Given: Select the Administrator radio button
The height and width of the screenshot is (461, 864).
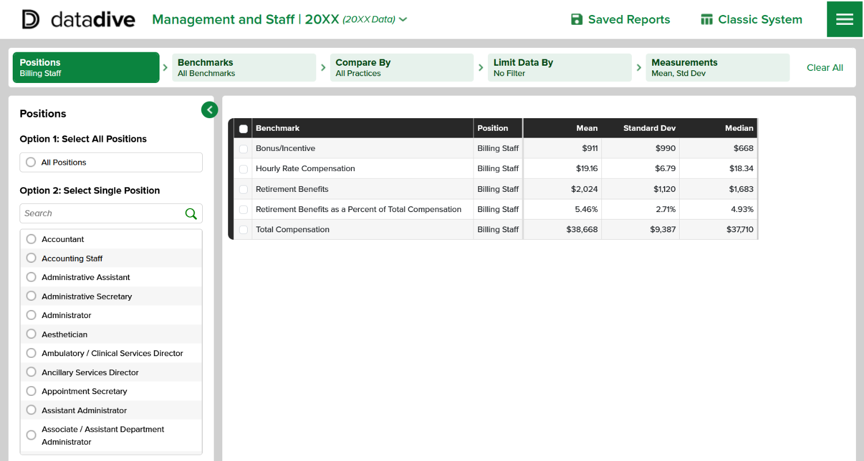Looking at the screenshot, I should (x=31, y=315).
